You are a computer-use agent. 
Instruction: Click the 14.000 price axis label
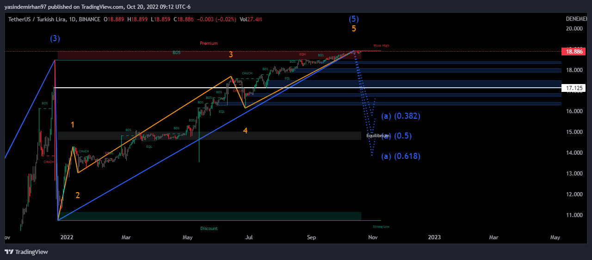575,153
